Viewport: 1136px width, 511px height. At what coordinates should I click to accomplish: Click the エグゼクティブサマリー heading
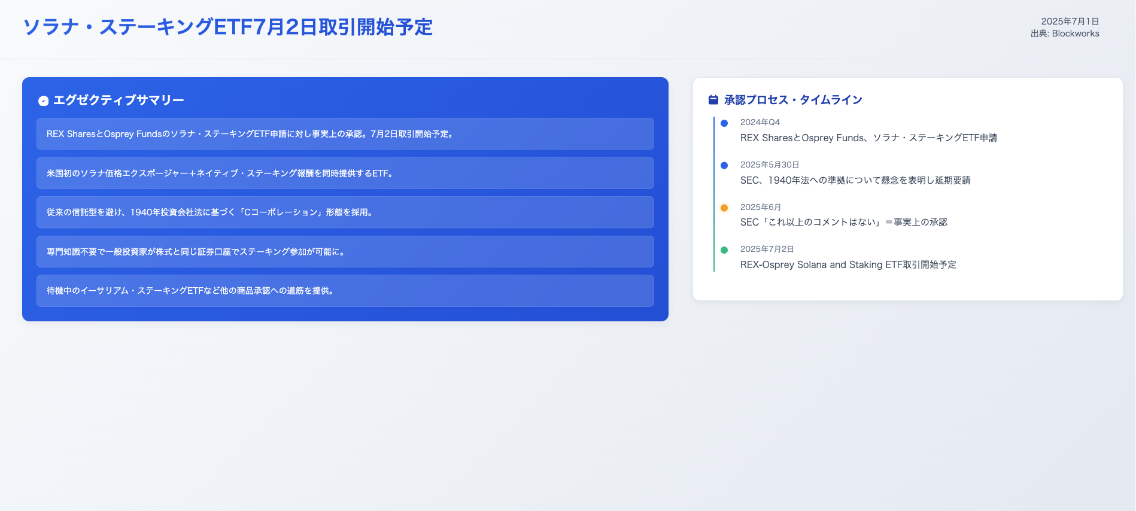coord(119,101)
